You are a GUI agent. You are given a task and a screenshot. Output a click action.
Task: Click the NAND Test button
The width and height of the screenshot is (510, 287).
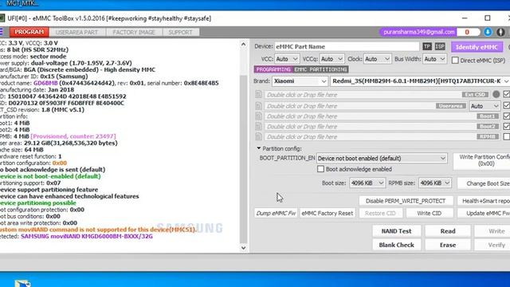pyautogui.click(x=397, y=231)
